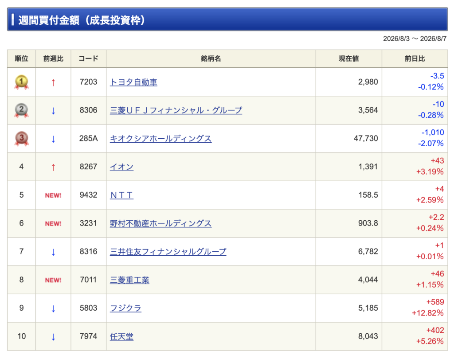Click the red up arrow in イオン row
454x355 pixels.
[x=53, y=167]
